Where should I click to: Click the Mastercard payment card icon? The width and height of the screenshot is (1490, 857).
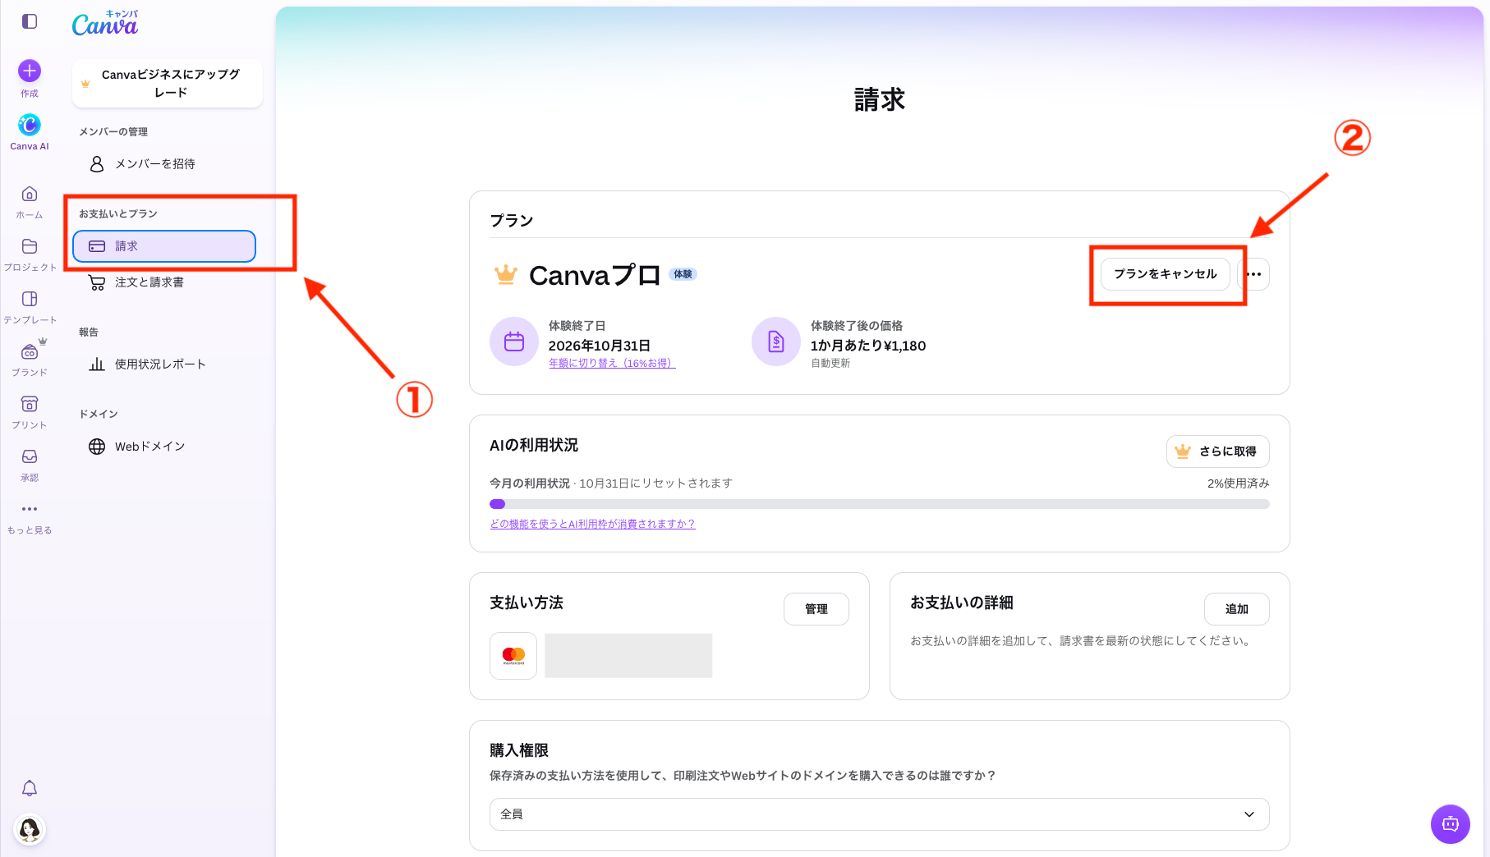coord(513,655)
